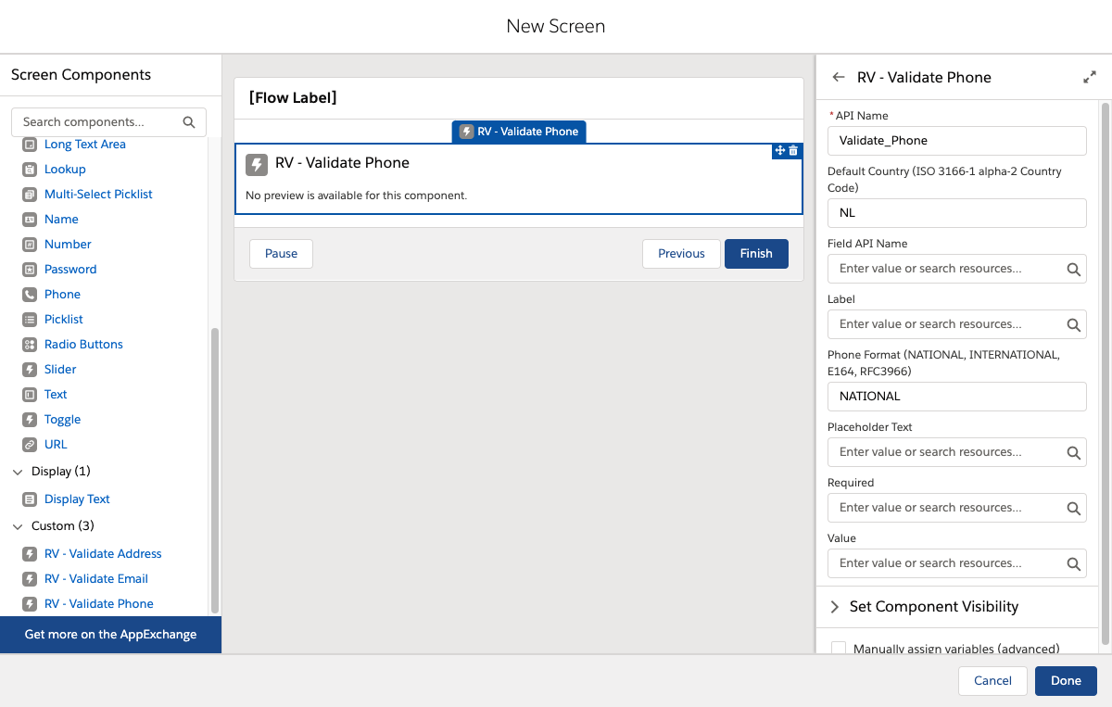The height and width of the screenshot is (707, 1112).
Task: Select the Number component label
Action: (x=68, y=245)
